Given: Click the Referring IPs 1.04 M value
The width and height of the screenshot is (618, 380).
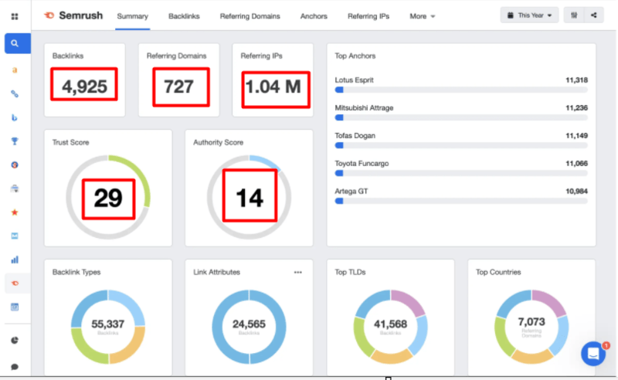Looking at the screenshot, I should pyautogui.click(x=273, y=87).
